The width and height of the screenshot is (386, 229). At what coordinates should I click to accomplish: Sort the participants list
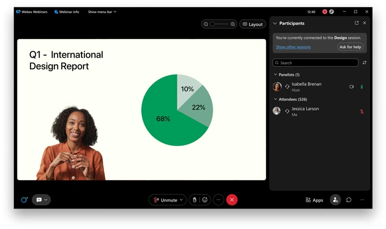click(364, 63)
